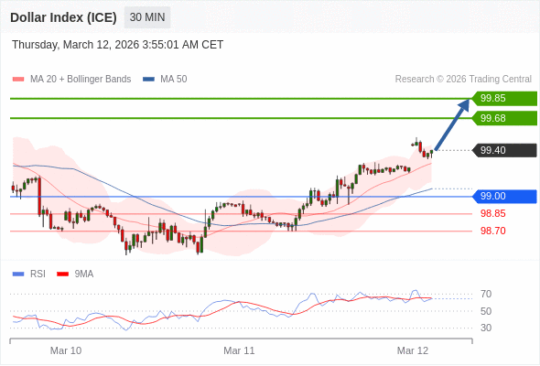Image resolution: width=540 pixels, height=366 pixels.
Task: Click the Mar 12 date axis label
Action: point(413,350)
